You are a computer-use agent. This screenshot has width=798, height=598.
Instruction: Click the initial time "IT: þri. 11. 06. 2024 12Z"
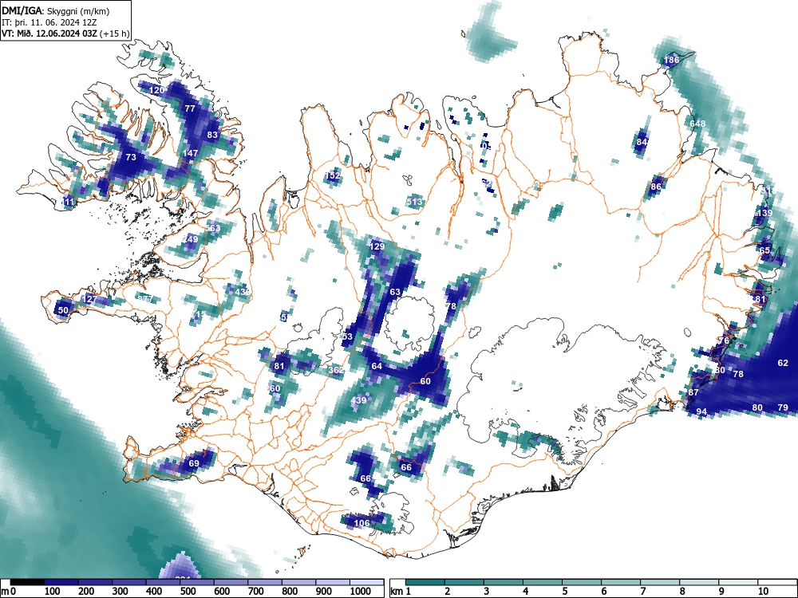49,22
